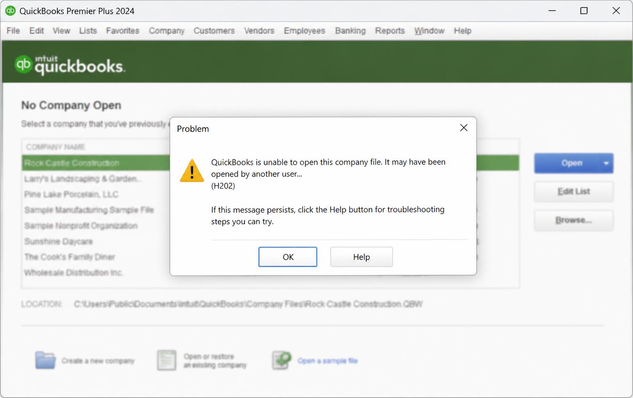
Task: Open the Customers menu
Action: (214, 31)
